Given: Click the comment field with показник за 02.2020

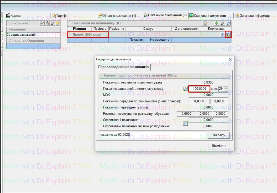Looking at the screenshot, I should click(152, 135).
